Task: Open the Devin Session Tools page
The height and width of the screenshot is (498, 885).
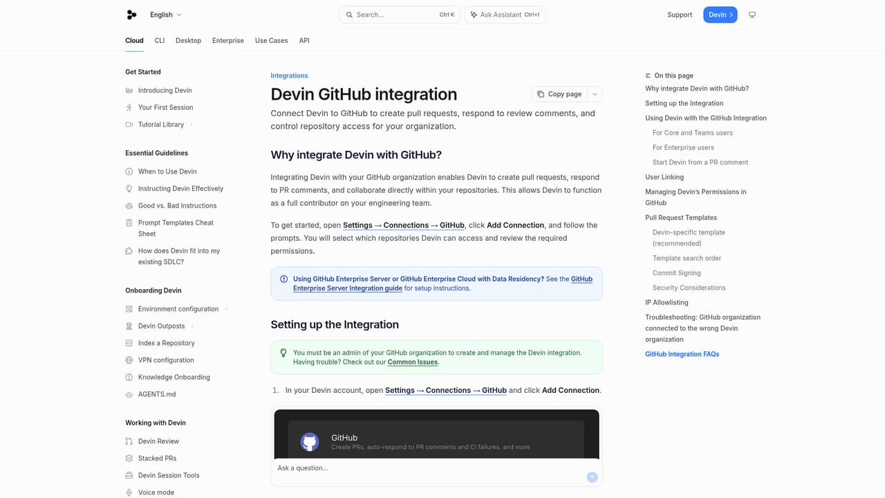Action: (x=169, y=475)
